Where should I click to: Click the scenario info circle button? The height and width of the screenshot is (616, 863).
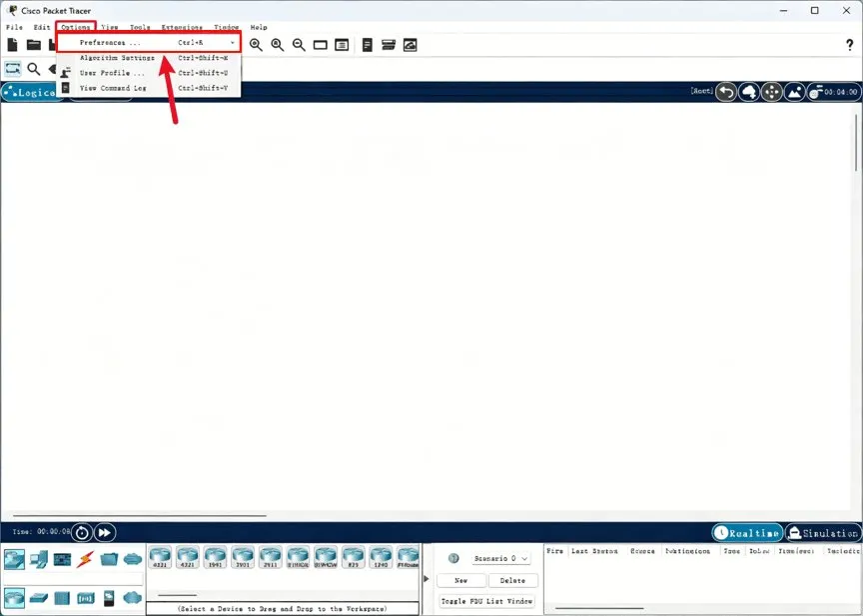pyautogui.click(x=453, y=558)
